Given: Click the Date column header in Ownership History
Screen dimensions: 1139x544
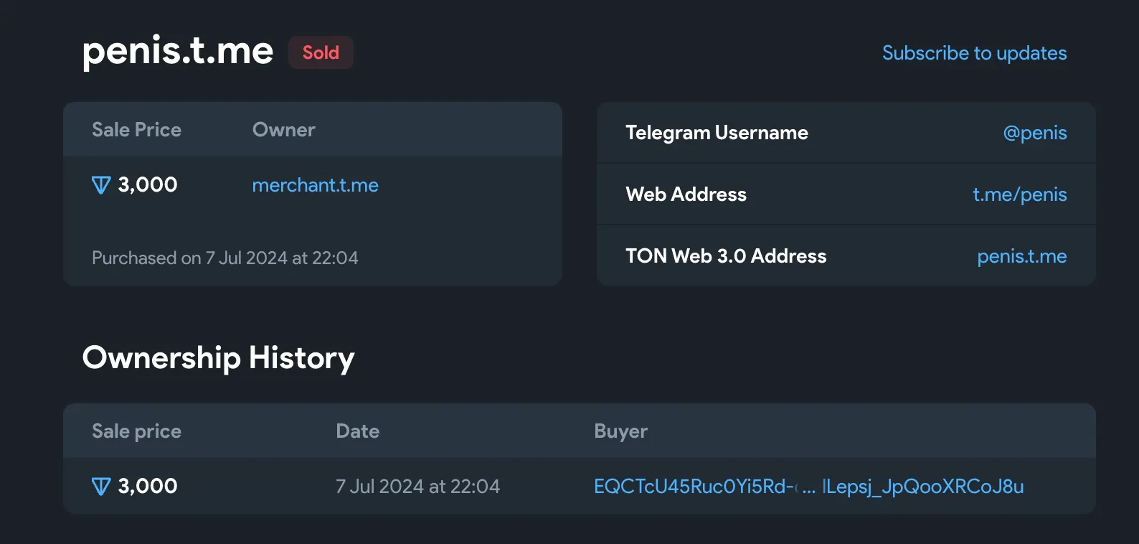Looking at the screenshot, I should (357, 431).
